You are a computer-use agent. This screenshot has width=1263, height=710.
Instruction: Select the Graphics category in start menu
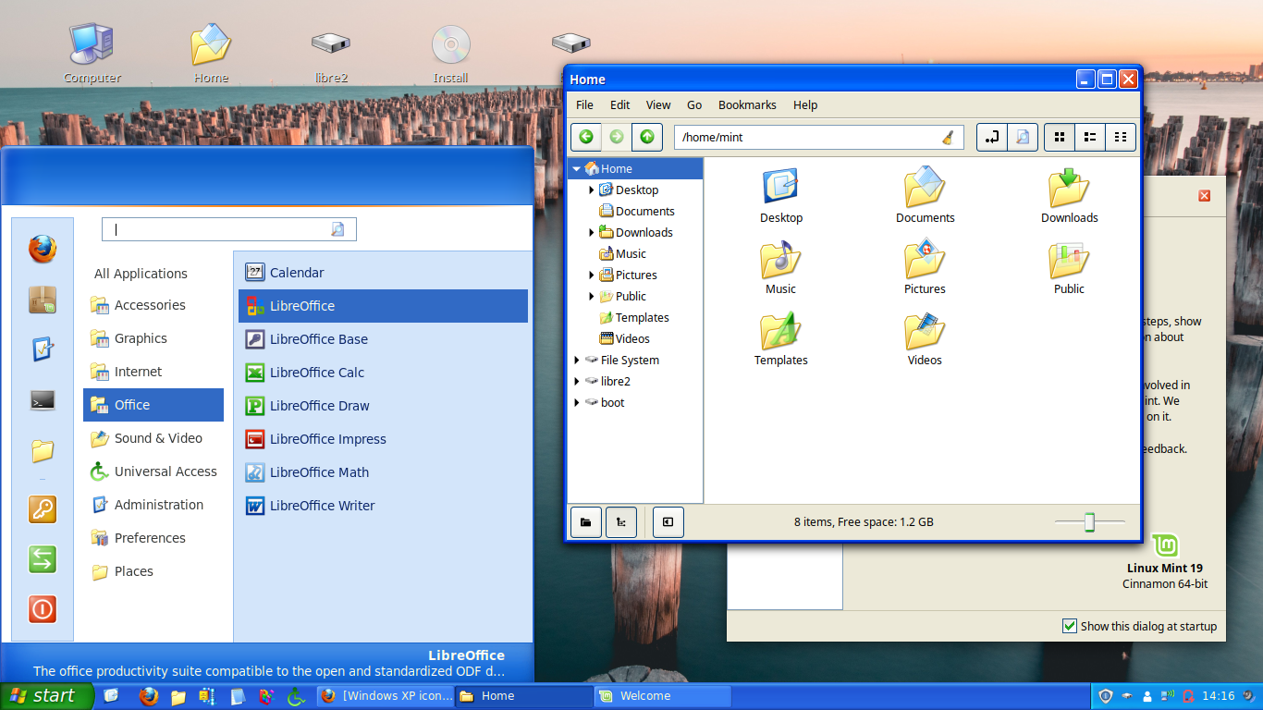click(x=153, y=338)
